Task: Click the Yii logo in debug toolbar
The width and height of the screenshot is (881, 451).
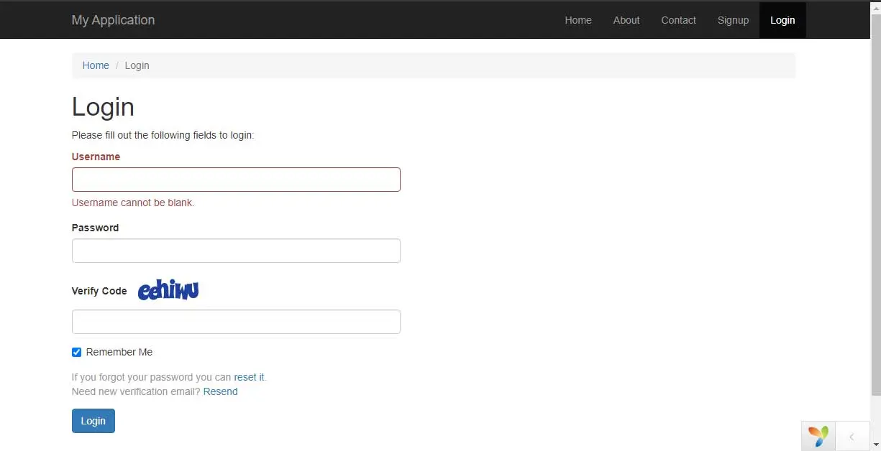Action: [818, 436]
